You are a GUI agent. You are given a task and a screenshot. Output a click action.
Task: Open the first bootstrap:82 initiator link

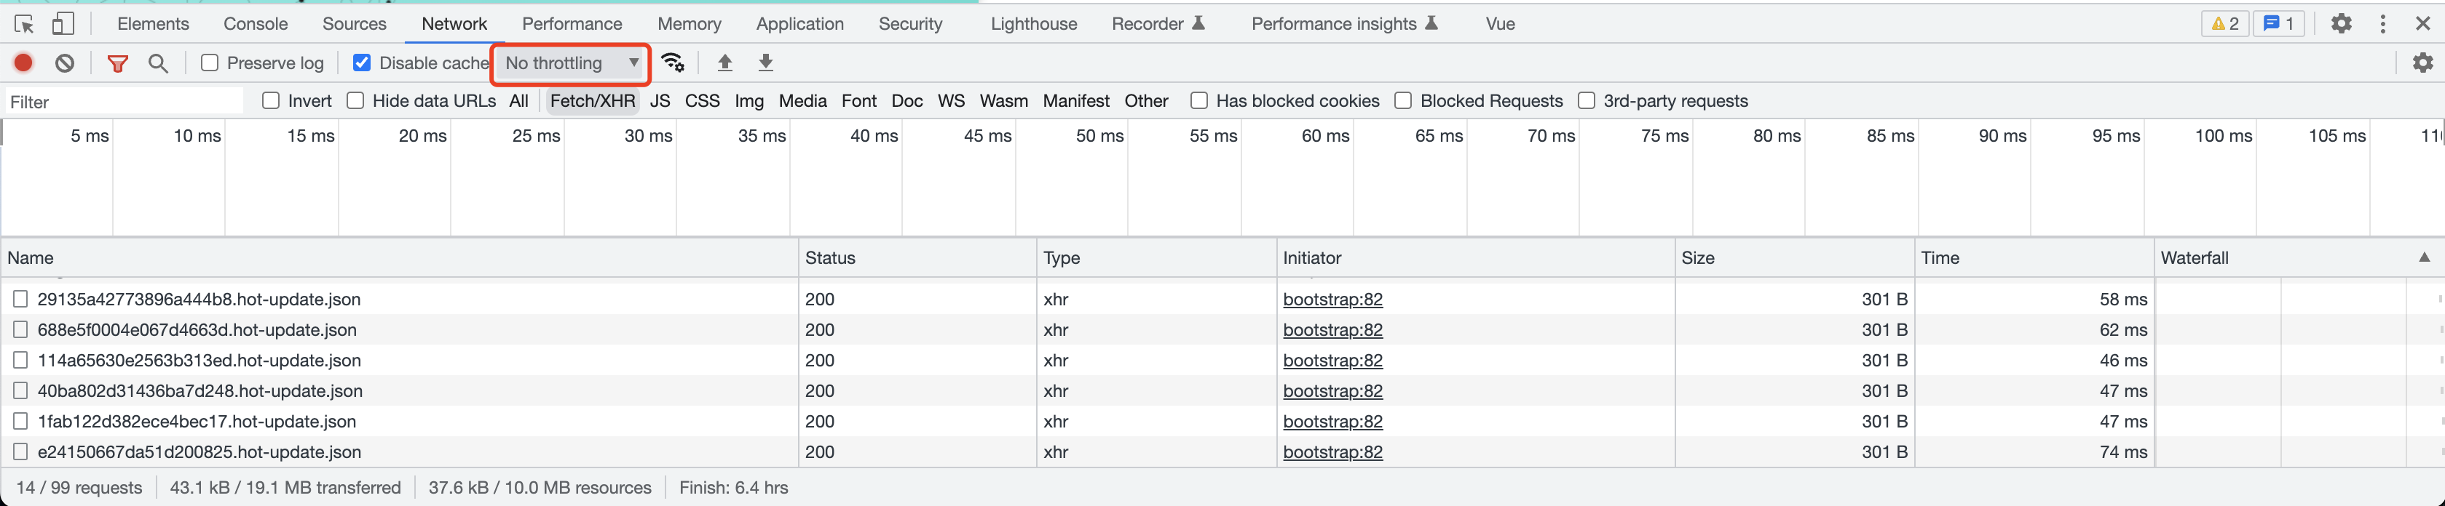(x=1332, y=300)
